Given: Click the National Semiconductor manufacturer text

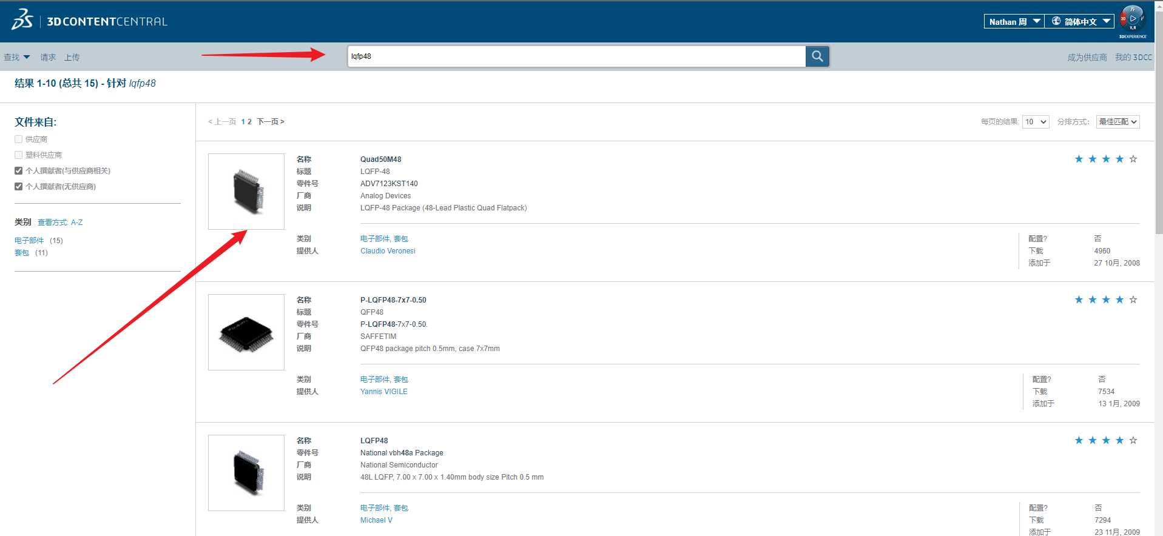Looking at the screenshot, I should point(399,465).
